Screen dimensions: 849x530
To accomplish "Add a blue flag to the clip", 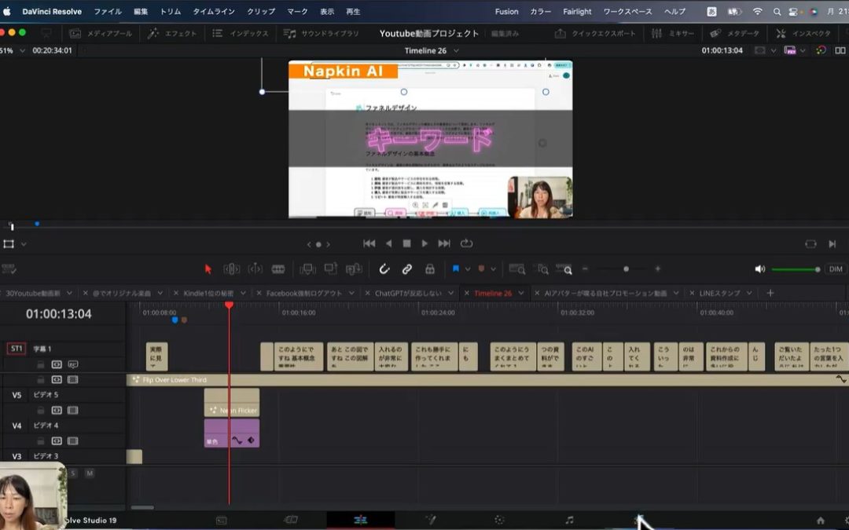I will click(x=455, y=269).
